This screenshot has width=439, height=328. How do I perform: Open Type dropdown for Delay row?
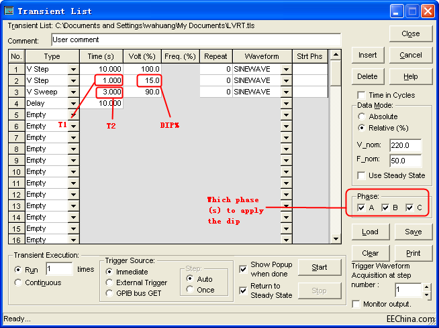pos(73,104)
